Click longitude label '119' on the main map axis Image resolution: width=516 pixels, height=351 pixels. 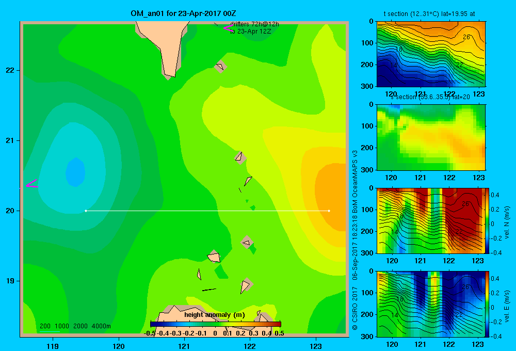53,346
